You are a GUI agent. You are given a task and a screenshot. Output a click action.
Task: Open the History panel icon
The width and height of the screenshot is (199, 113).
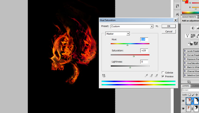coord(177,6)
